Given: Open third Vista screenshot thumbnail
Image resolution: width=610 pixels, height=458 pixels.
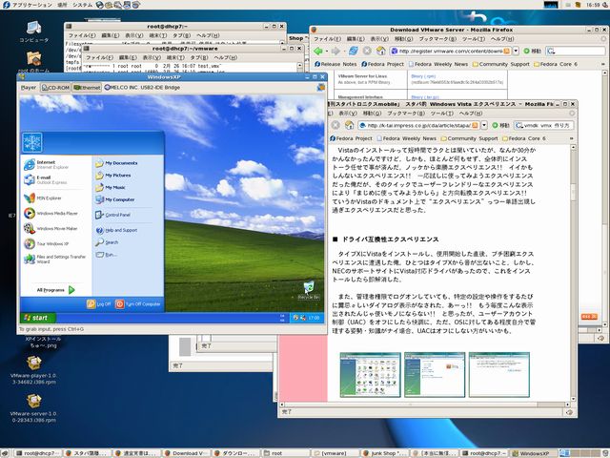Looking at the screenshot, I should pyautogui.click(x=499, y=375).
